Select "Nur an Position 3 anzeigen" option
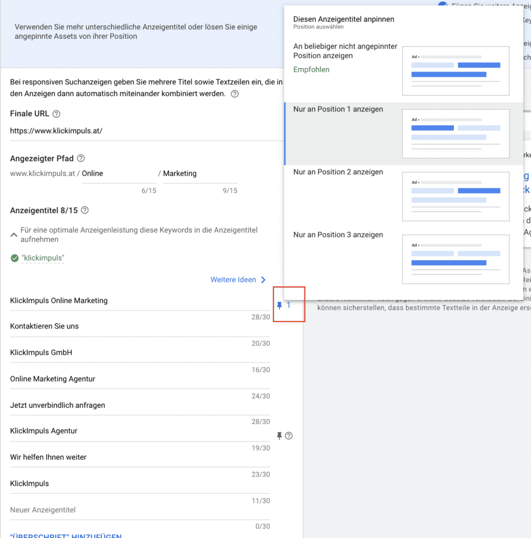 (338, 235)
